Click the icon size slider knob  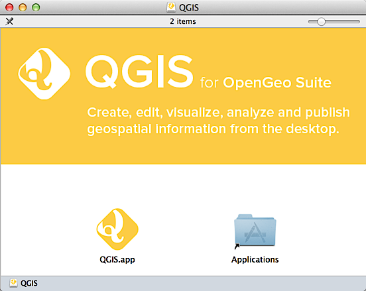pos(321,22)
